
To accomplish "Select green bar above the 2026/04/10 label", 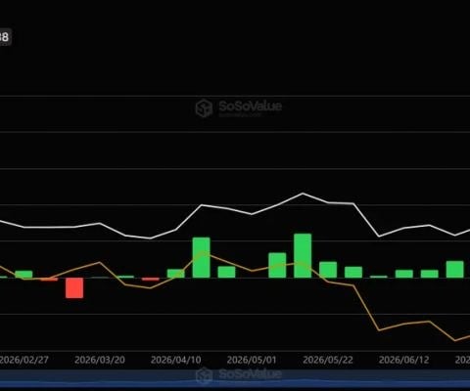I will [176, 274].
